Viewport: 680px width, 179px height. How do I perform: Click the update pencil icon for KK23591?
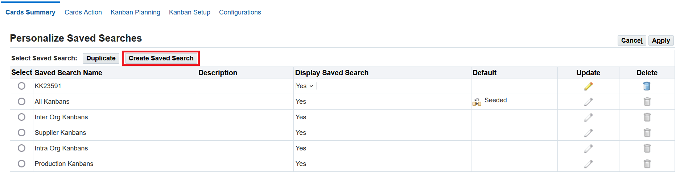(x=588, y=86)
